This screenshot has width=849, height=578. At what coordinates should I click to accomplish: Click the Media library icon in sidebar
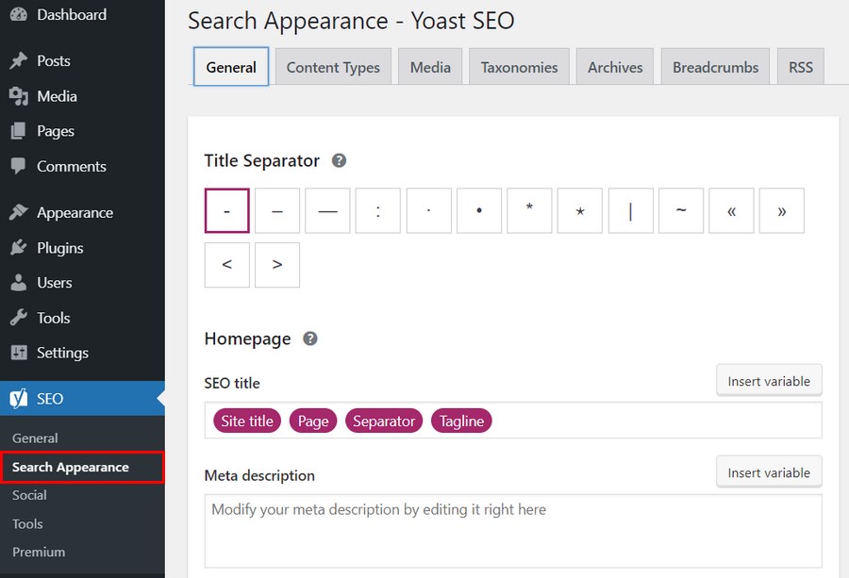coord(19,96)
